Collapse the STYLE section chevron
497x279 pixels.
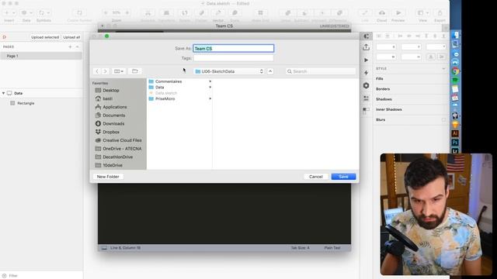tap(443, 69)
